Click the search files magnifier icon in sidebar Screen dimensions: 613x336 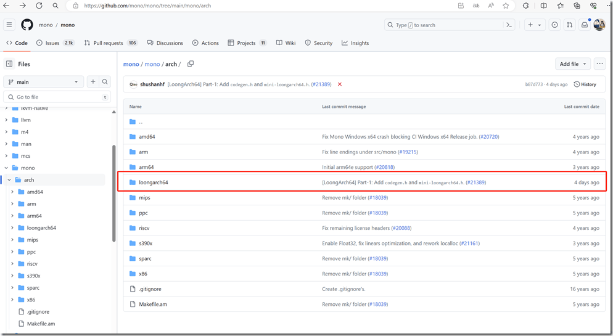coord(105,82)
